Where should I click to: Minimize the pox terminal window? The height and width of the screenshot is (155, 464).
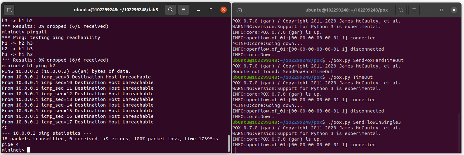[429, 10]
